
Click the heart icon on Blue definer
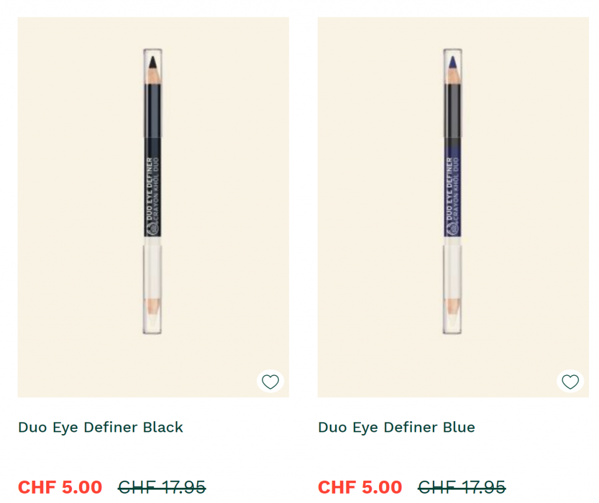point(570,382)
